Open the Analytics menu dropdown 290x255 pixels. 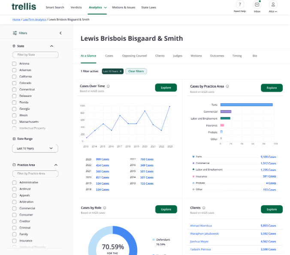[97, 7]
